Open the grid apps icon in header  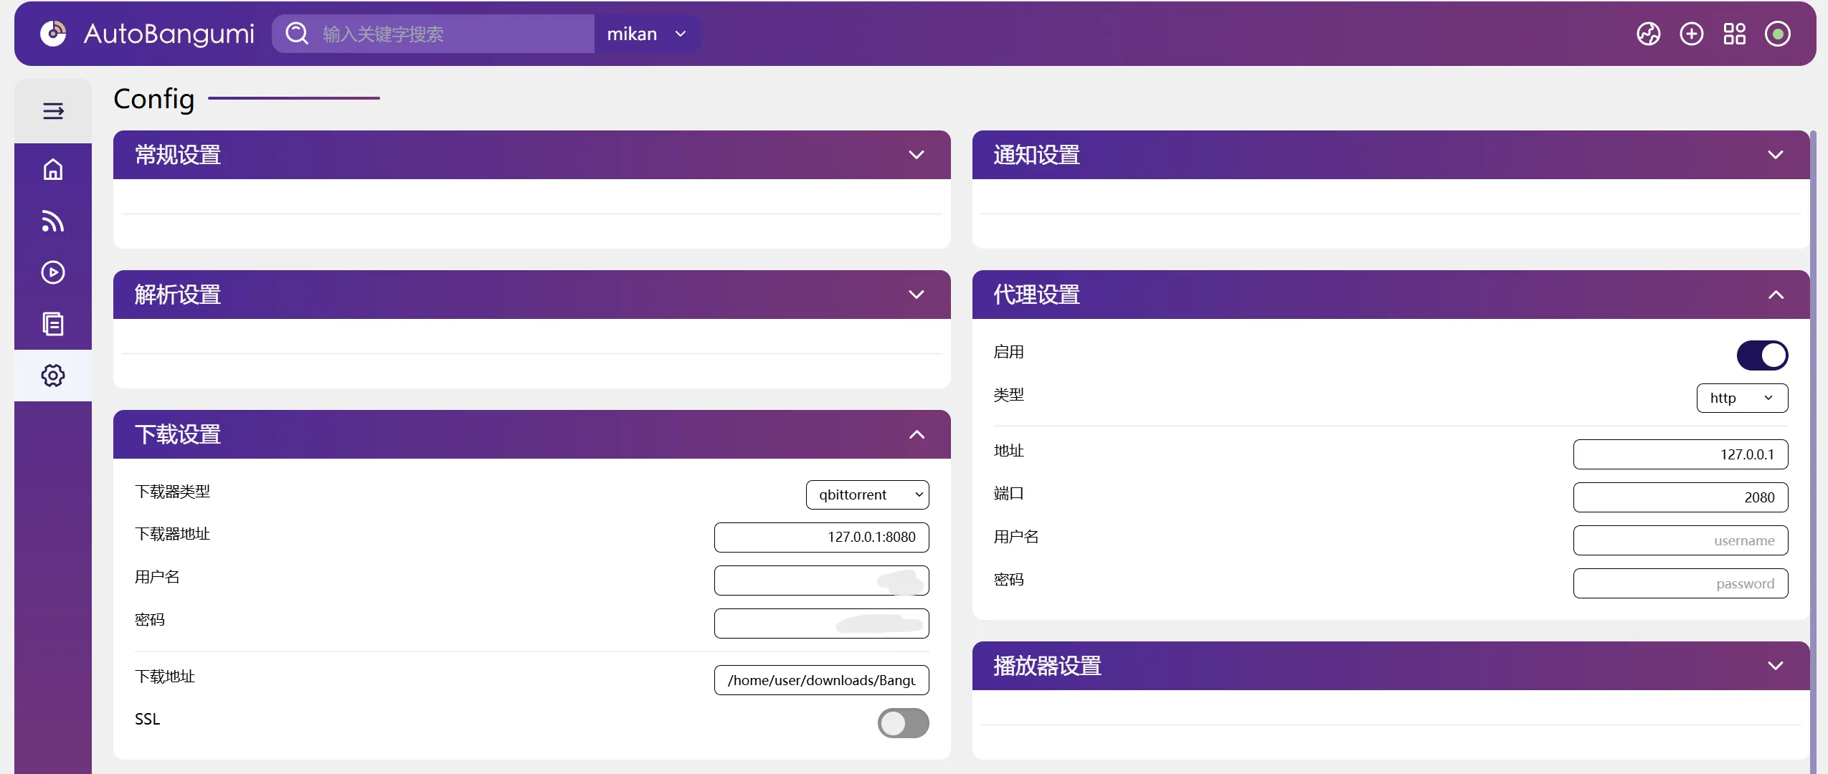1734,34
